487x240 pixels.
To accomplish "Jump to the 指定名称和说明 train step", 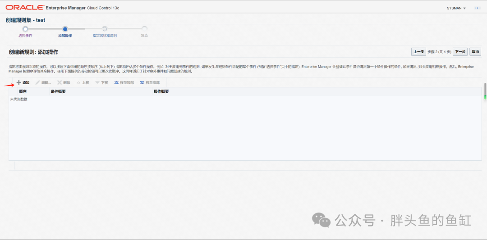I will (x=105, y=32).
